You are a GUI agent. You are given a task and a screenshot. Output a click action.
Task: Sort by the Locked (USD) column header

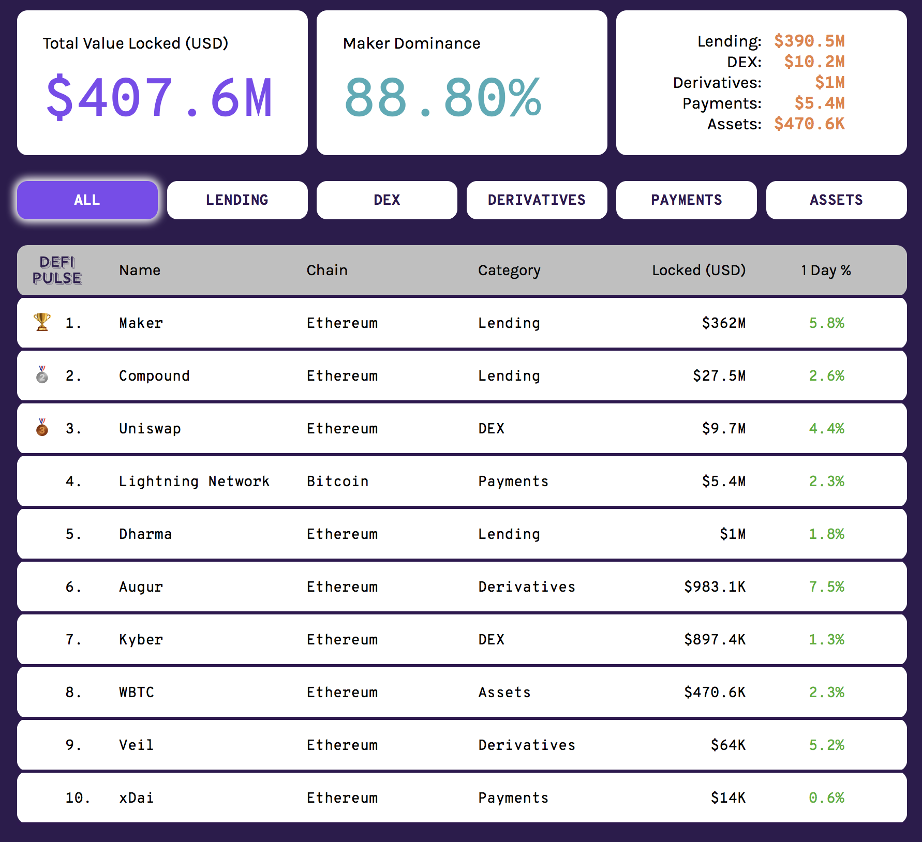[x=698, y=270]
